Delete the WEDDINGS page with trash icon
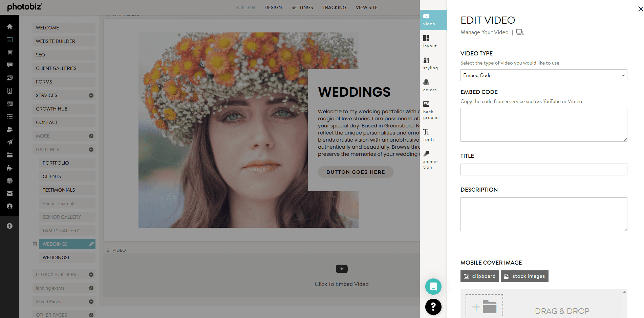The image size is (644, 318). click(35, 244)
